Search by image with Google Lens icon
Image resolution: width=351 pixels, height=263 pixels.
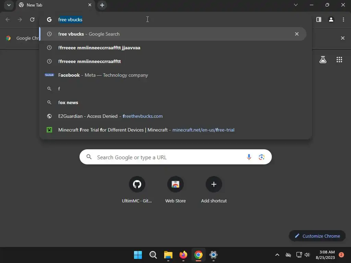262,157
